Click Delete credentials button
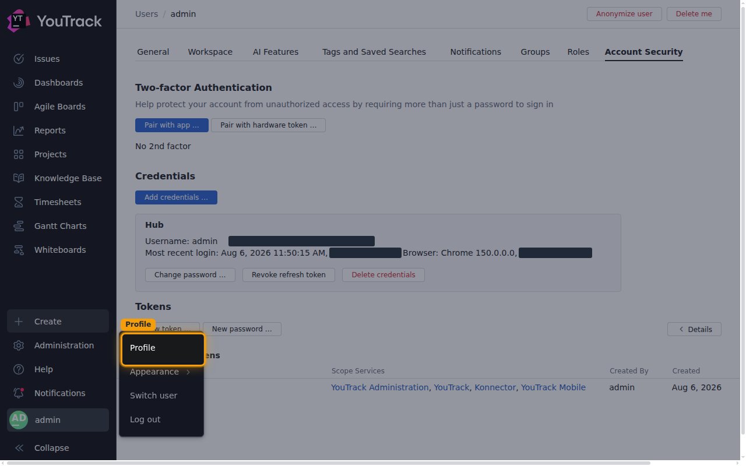The image size is (746, 466). click(x=383, y=275)
